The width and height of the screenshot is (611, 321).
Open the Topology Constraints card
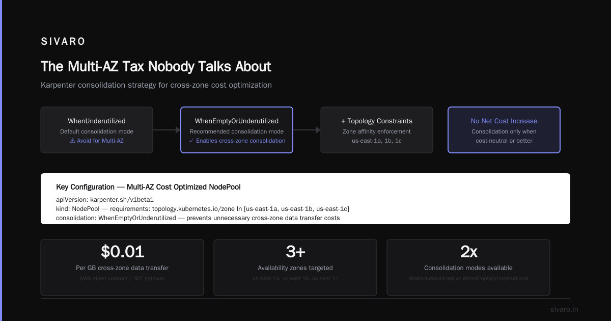(x=377, y=130)
